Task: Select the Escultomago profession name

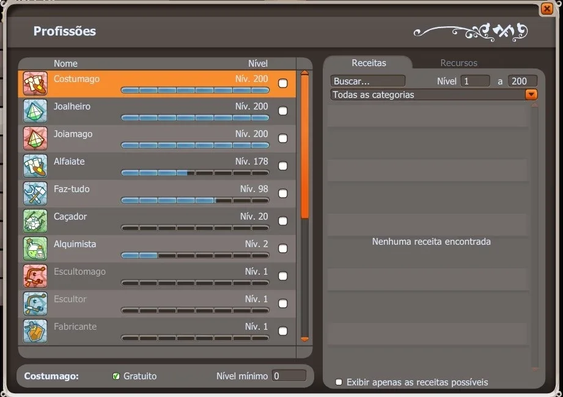Action: (x=79, y=272)
